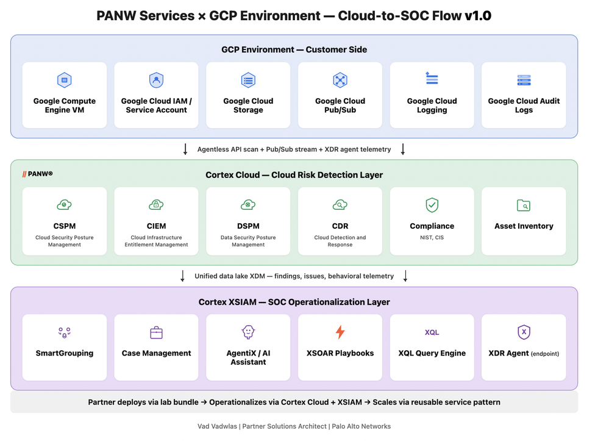Click the "Cortex Cloud — Cloud Risk Detection Layer" heading
The image size is (609, 441).
pyautogui.click(x=294, y=175)
